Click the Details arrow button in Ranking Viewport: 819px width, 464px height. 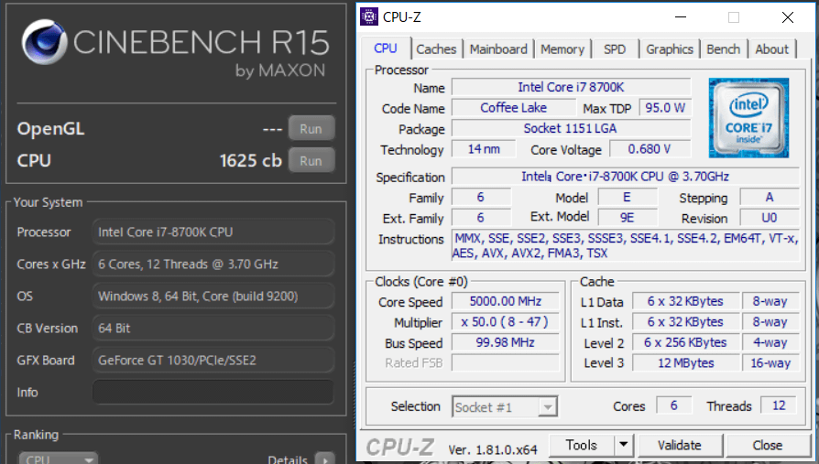[x=325, y=459]
